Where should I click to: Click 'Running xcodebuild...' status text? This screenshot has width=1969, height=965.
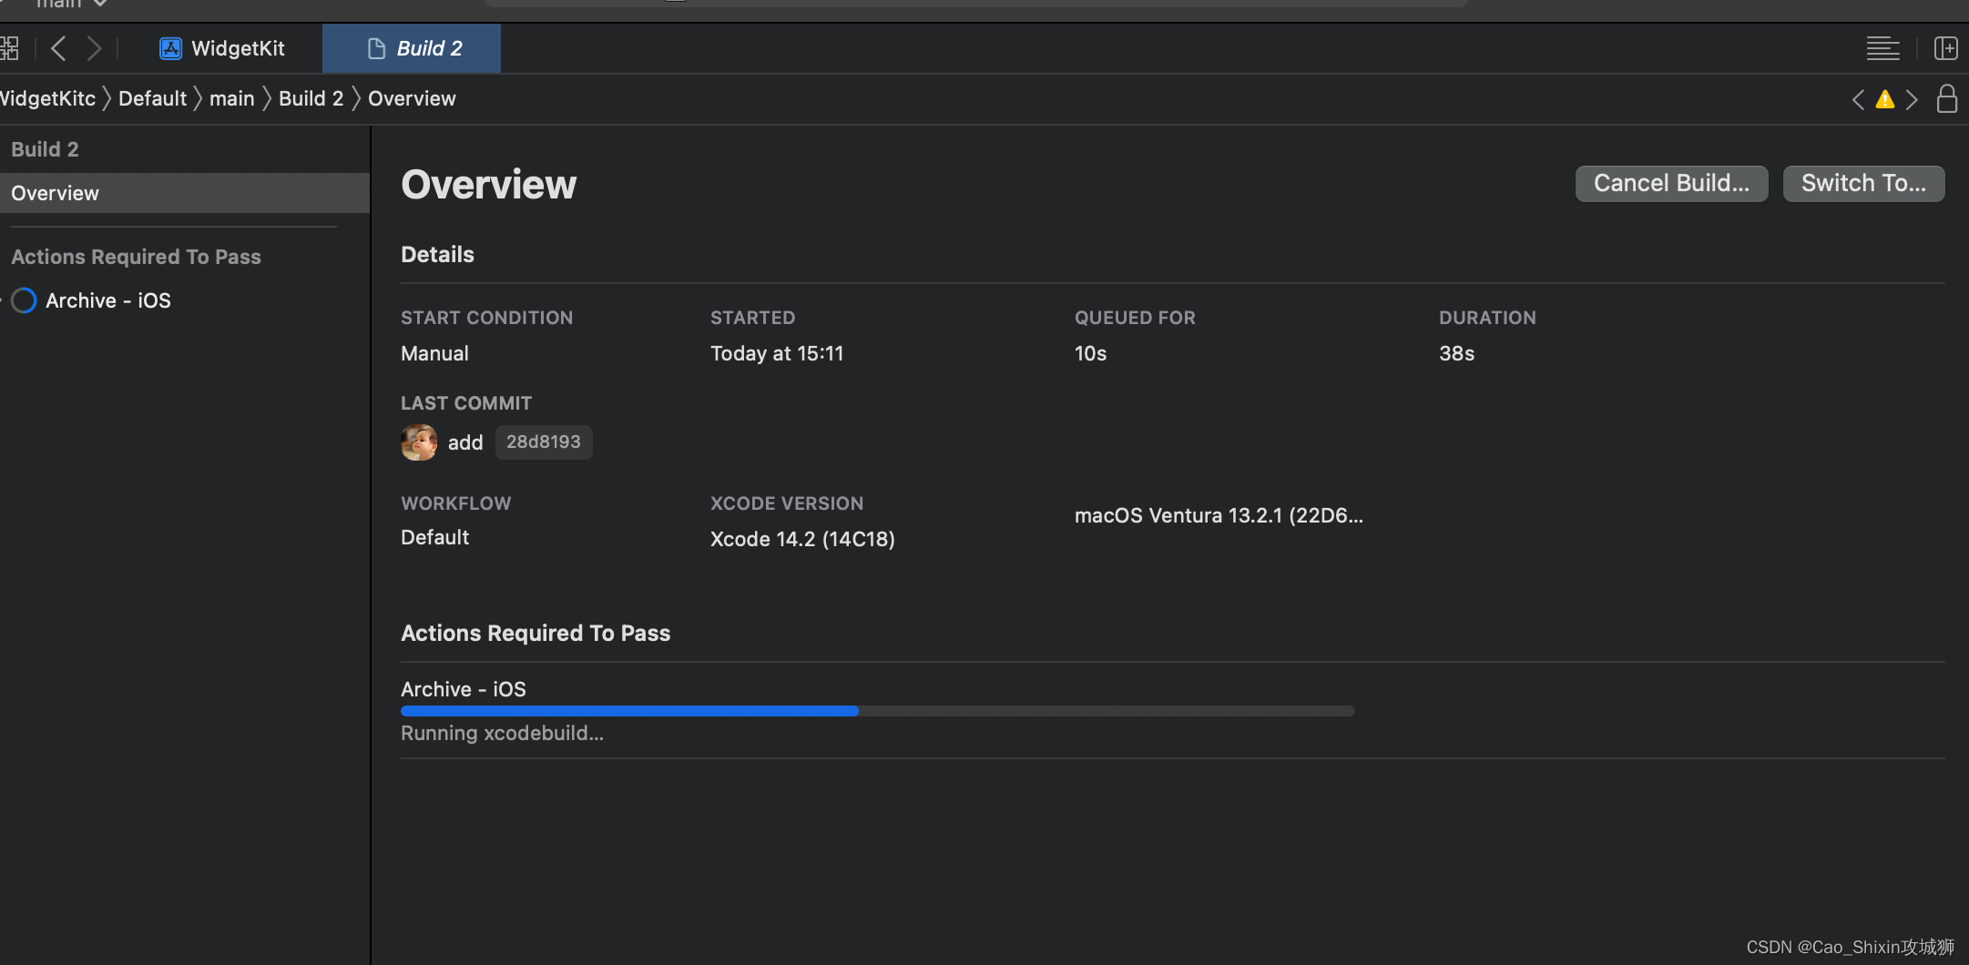click(502, 733)
